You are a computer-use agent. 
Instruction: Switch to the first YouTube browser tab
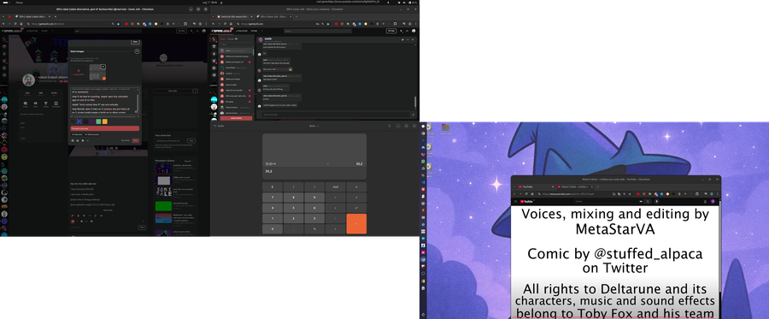(x=536, y=187)
